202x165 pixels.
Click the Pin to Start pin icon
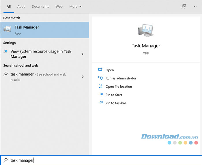coord(100,95)
